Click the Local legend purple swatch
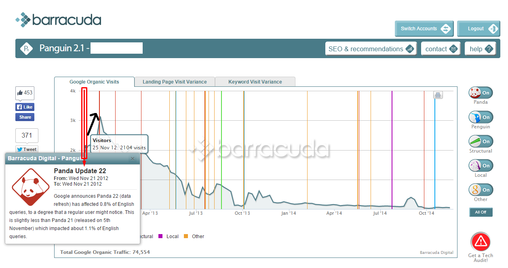 point(160,236)
